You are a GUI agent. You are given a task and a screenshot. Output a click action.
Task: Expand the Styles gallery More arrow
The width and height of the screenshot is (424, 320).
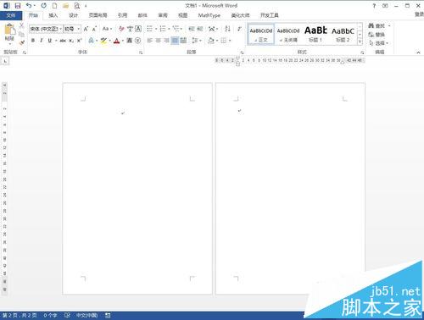[x=360, y=41]
